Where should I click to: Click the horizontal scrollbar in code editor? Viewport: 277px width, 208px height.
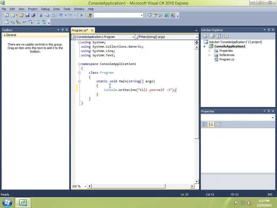tap(128, 186)
